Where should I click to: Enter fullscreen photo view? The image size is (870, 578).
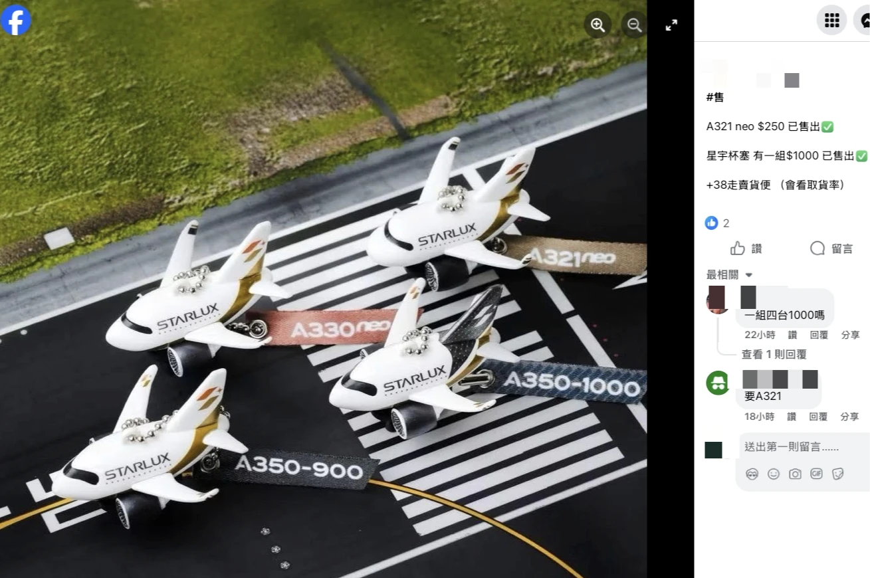click(x=671, y=25)
